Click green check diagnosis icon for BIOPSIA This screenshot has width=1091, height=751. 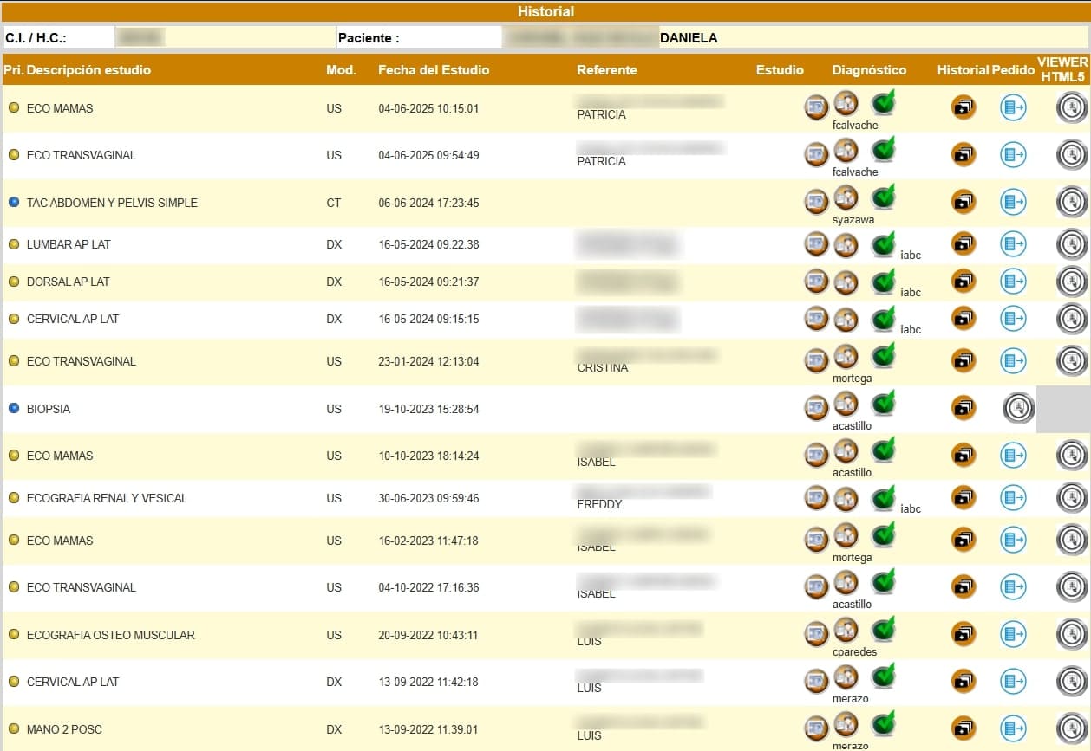click(883, 405)
